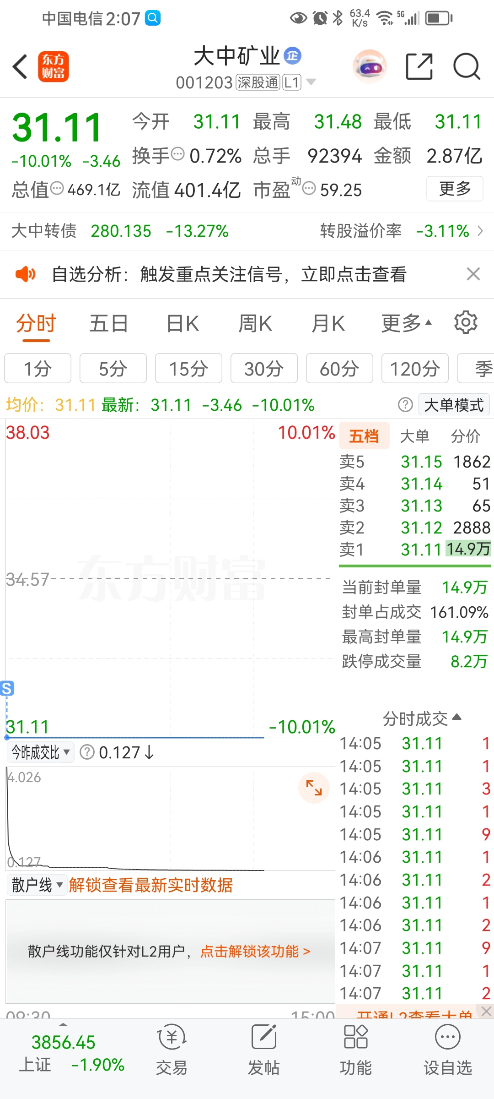Tap the blue S marker on chart
Screen dimensions: 494x1099
7,688
